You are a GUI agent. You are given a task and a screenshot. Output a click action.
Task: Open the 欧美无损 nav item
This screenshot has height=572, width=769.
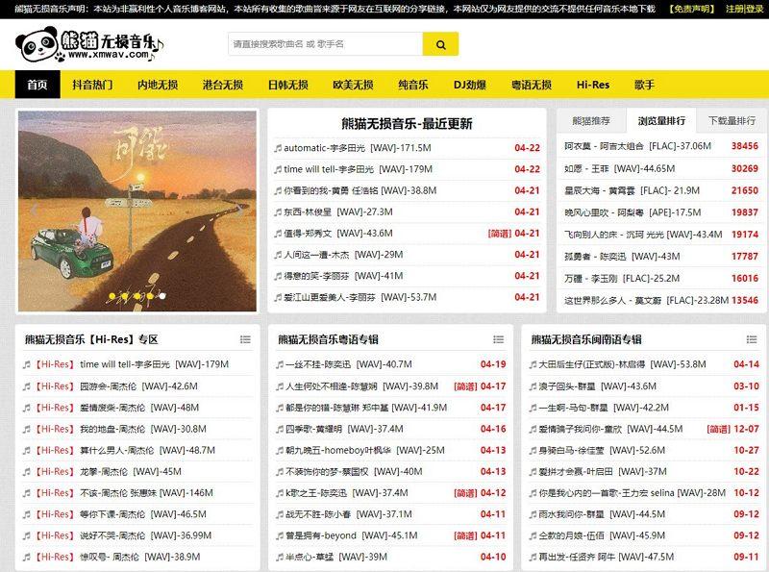pyautogui.click(x=353, y=85)
